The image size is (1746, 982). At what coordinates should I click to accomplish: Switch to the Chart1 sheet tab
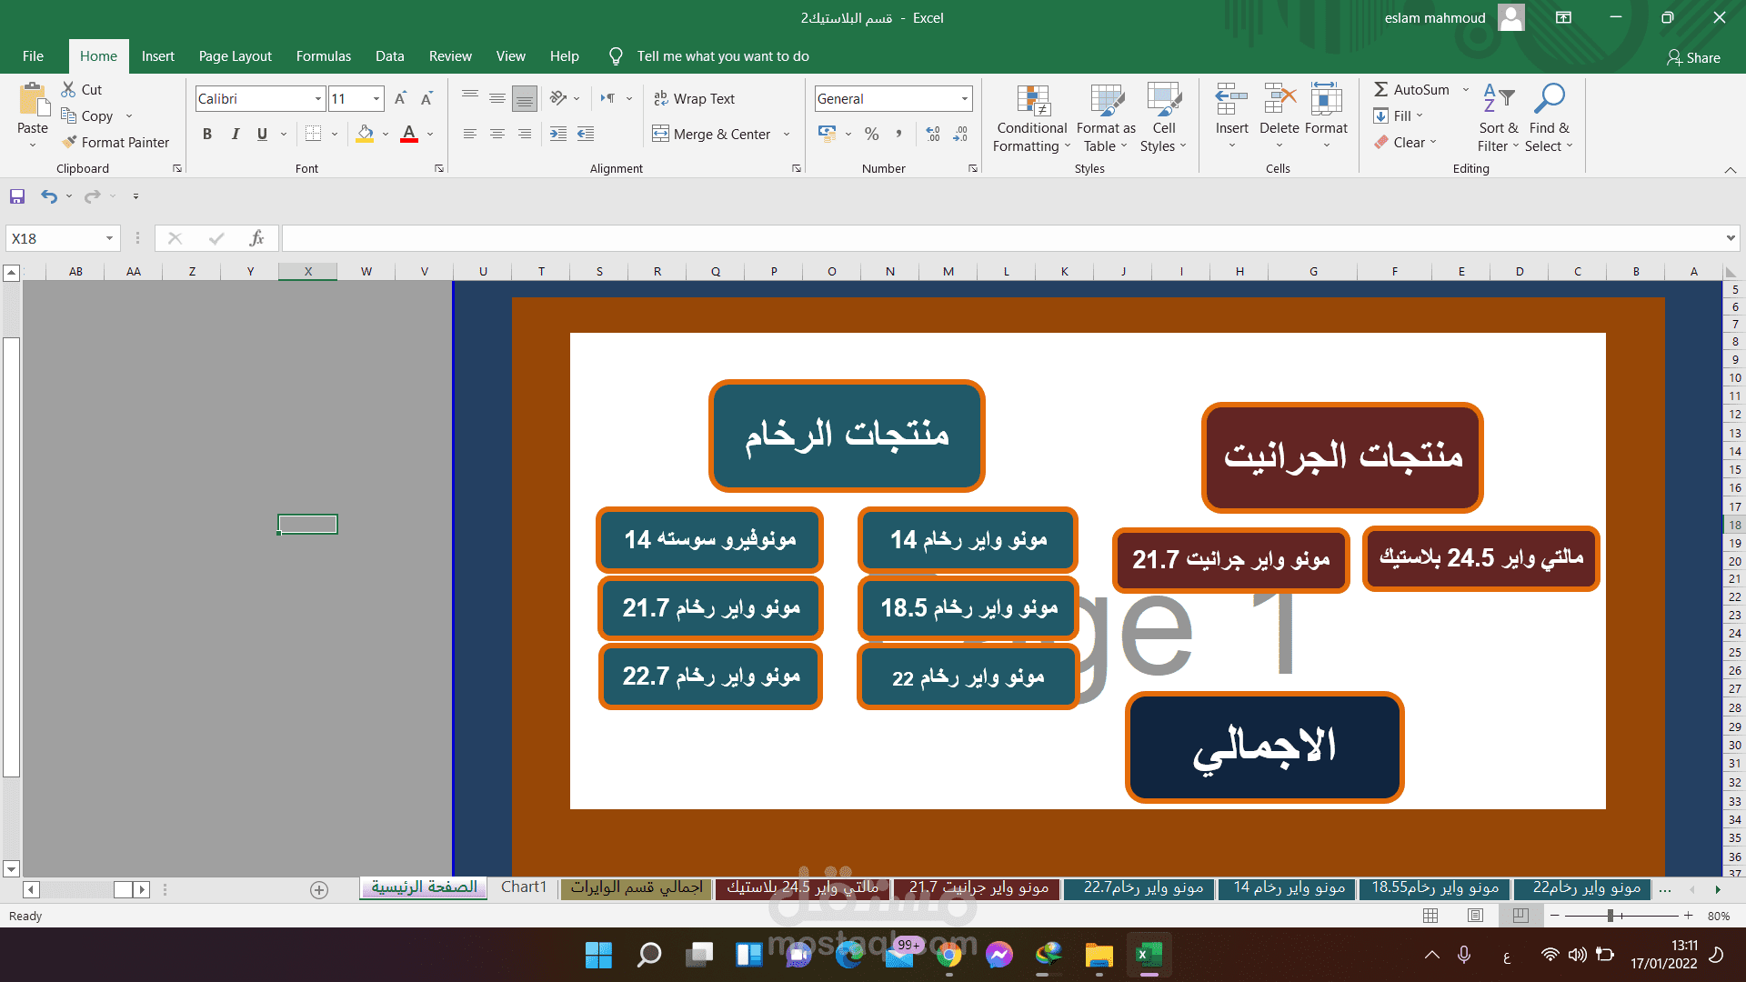point(524,887)
